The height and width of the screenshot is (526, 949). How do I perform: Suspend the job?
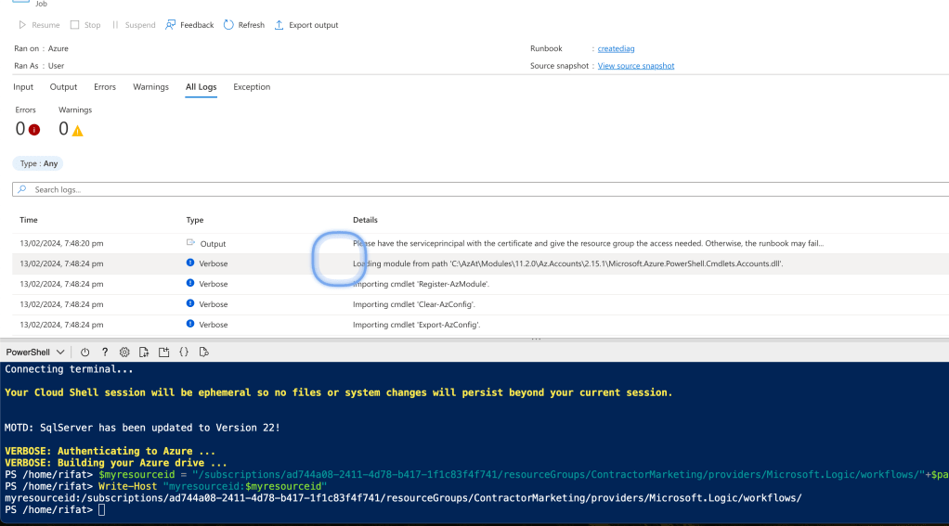[x=133, y=25]
